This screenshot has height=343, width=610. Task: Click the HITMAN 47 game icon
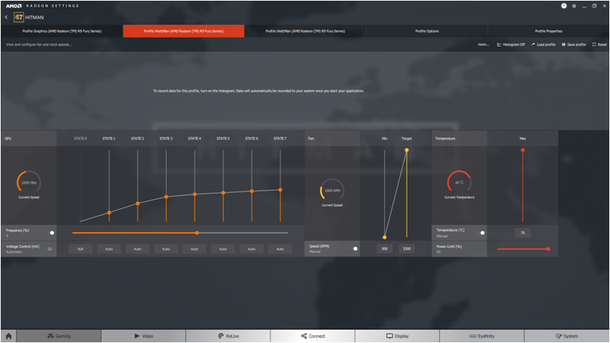[18, 17]
